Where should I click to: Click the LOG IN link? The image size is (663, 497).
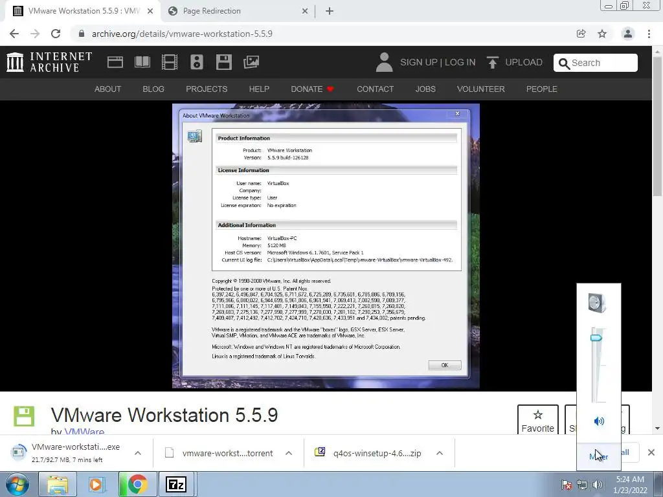pos(460,63)
